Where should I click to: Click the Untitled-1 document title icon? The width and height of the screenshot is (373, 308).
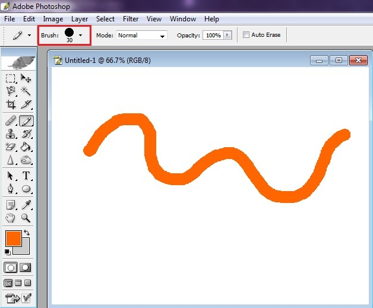point(58,60)
